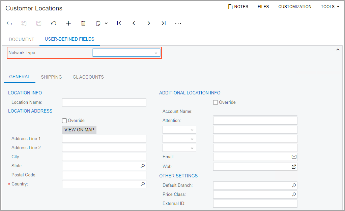Click the back arrow toolbar icon

pos(9,23)
